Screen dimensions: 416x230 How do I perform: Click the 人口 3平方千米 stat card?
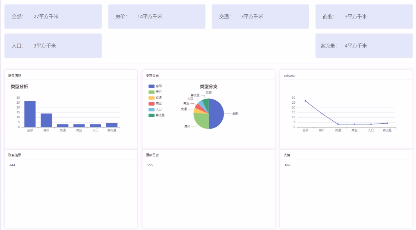(x=53, y=46)
